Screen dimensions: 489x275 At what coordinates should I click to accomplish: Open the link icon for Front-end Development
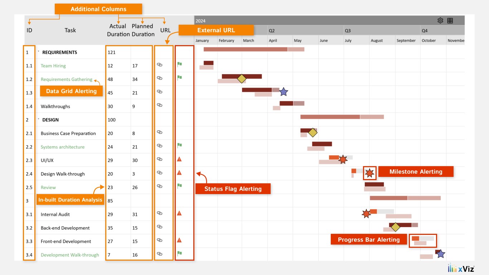click(160, 240)
